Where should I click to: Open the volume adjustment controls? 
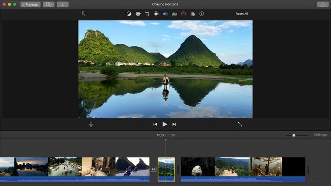point(165,14)
